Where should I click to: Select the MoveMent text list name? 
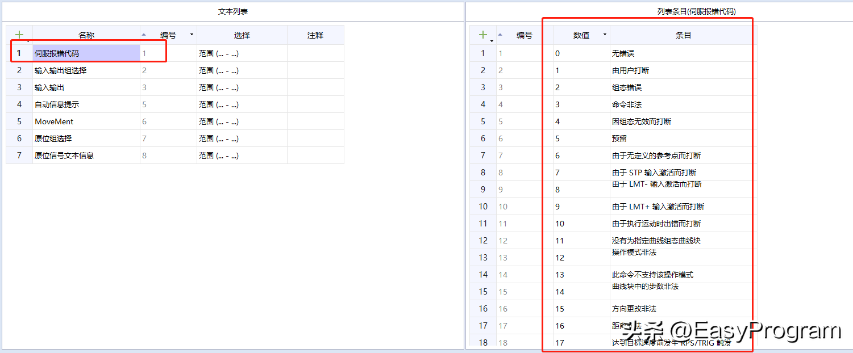(x=54, y=121)
